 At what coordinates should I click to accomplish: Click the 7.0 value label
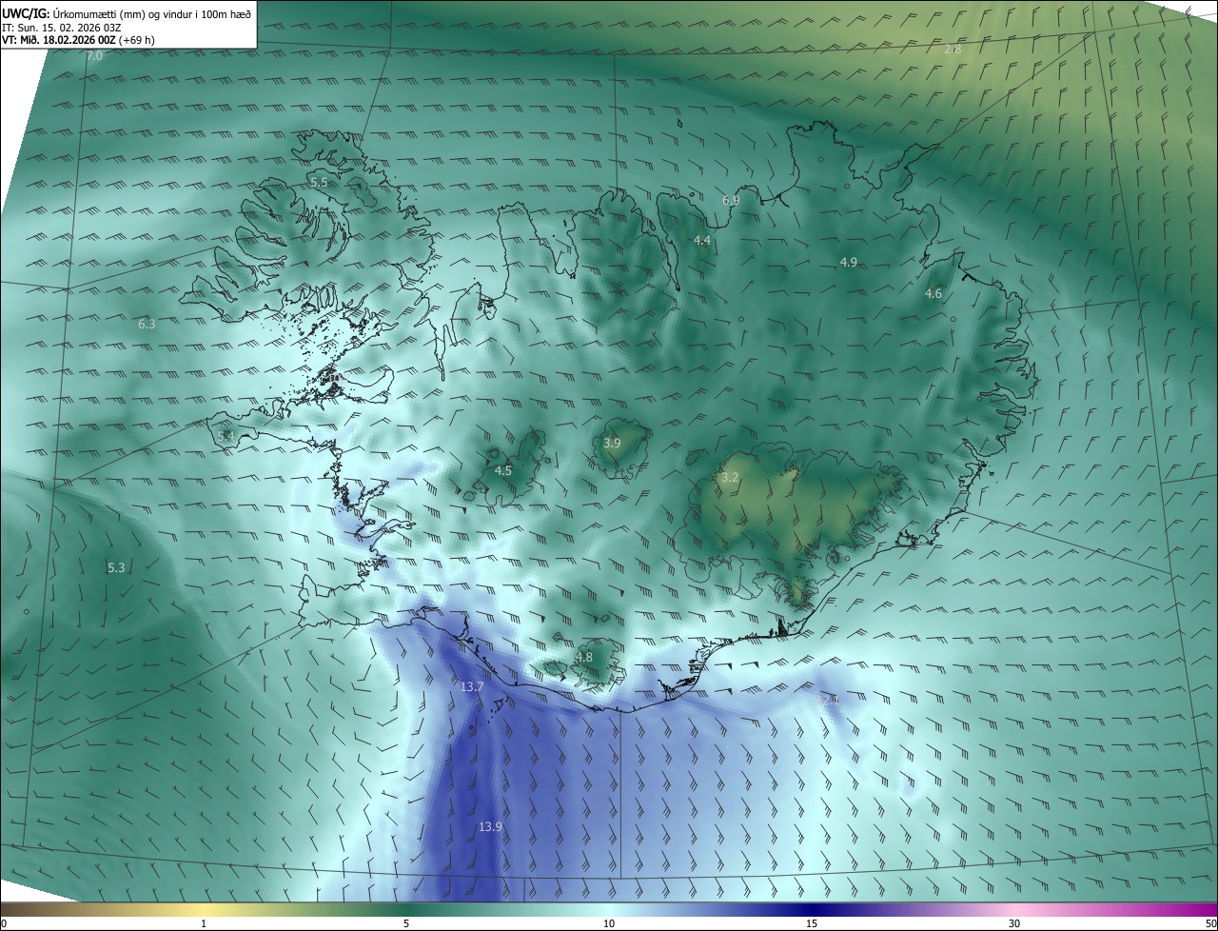[x=94, y=57]
